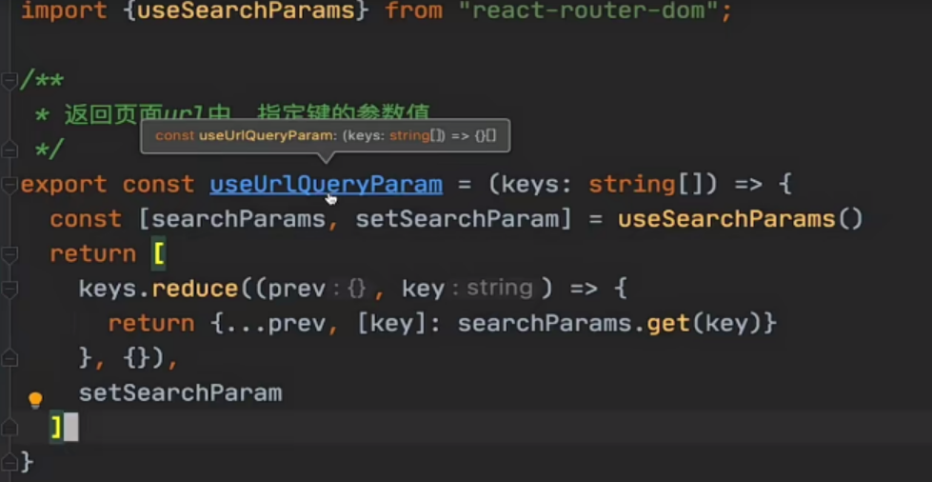Toggle fold marker at final closing brace }

(9, 461)
